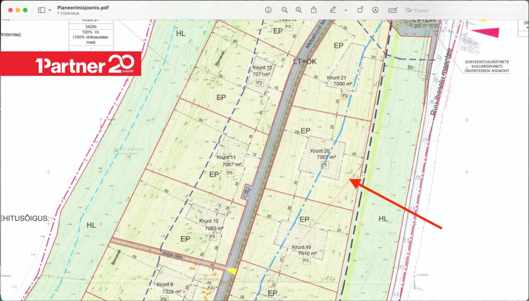The image size is (529, 301).
Task: Click the yellow triangle near Jalgtee rada
Action: pyautogui.click(x=231, y=270)
